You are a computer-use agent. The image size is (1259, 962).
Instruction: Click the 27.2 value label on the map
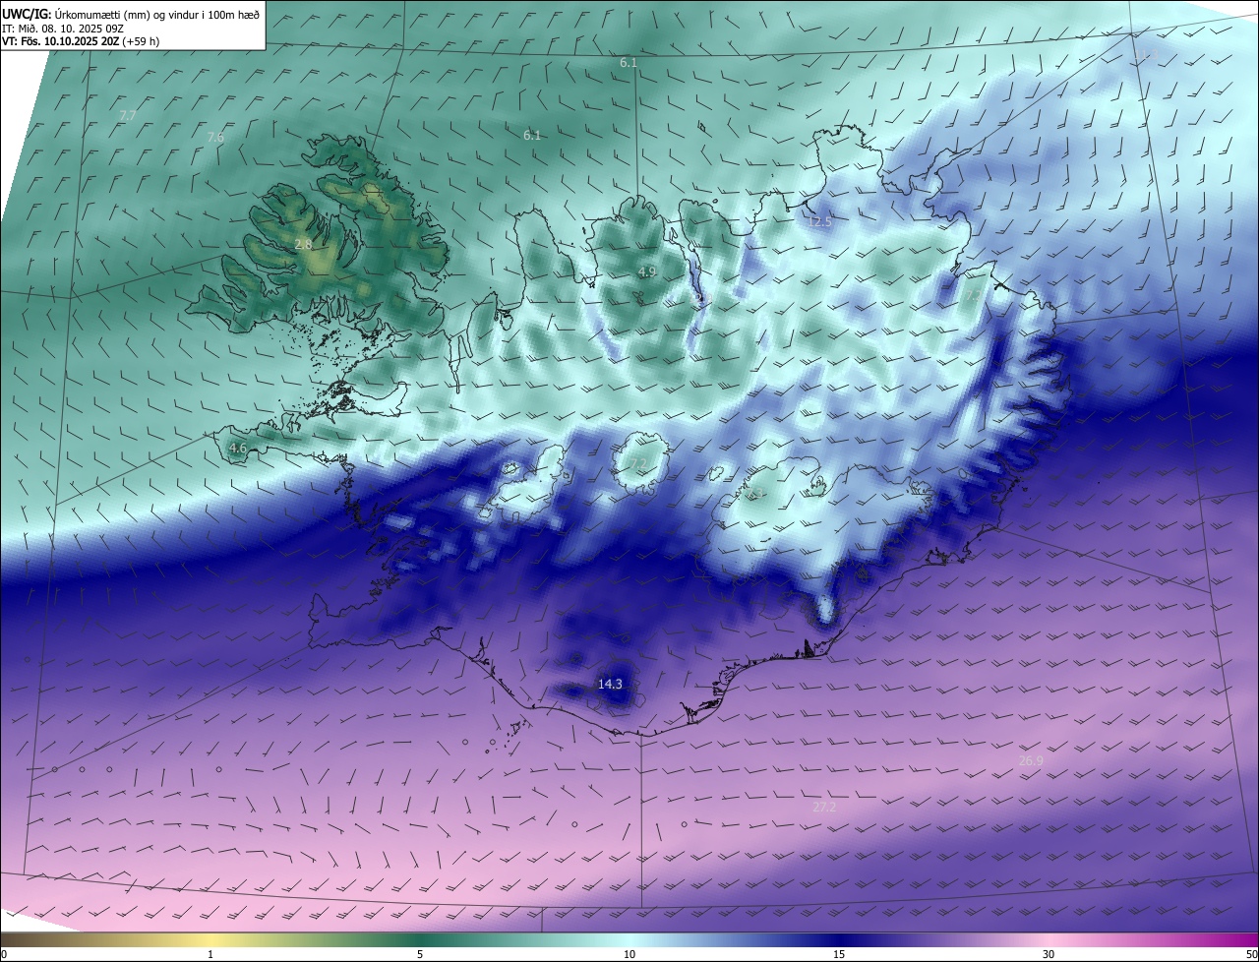(823, 808)
